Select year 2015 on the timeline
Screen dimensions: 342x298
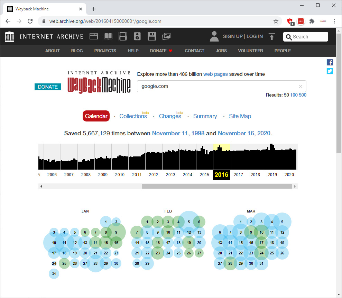[x=204, y=175]
